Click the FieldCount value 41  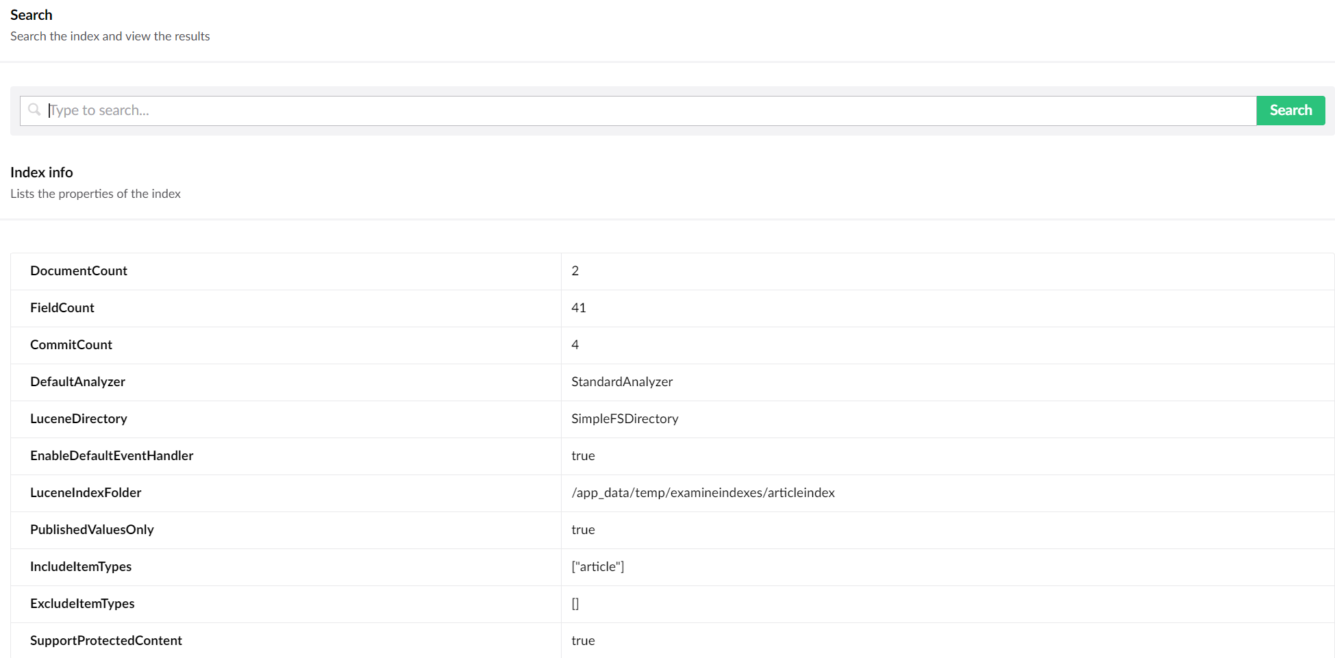pyautogui.click(x=579, y=307)
